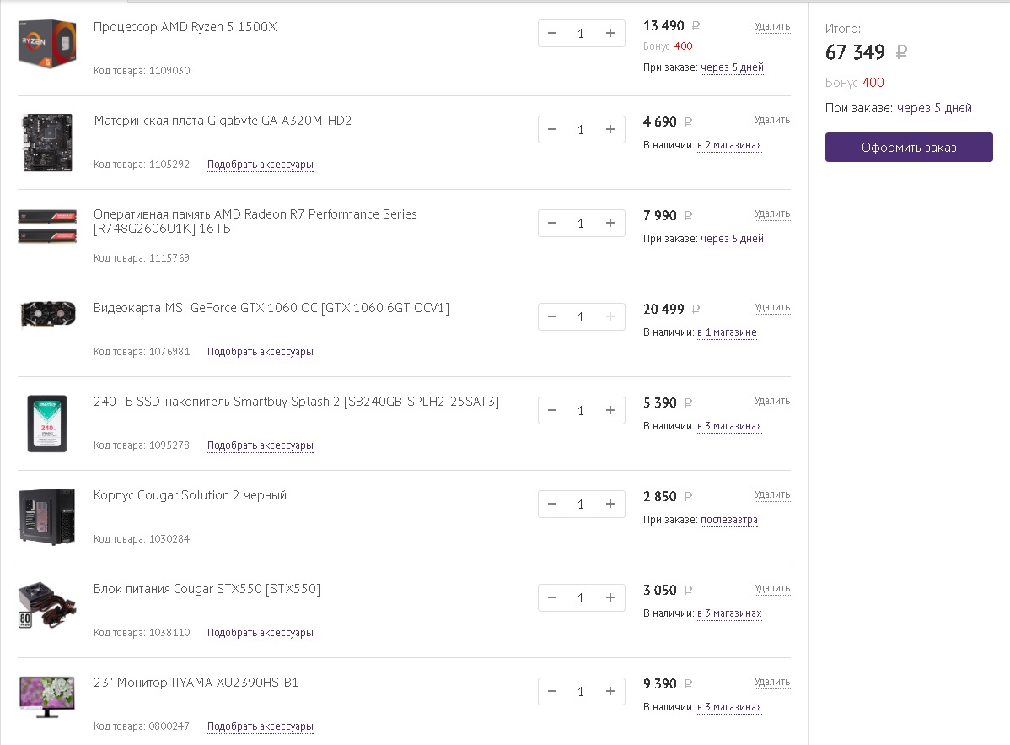Click quantity field of Cougar STX550
This screenshot has height=745, width=1010.
pyautogui.click(x=581, y=598)
